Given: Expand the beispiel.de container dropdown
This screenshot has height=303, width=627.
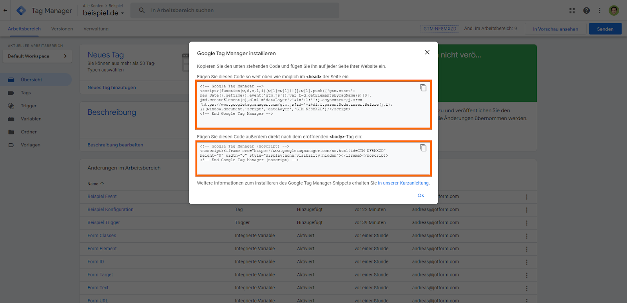Looking at the screenshot, I should click(103, 13).
